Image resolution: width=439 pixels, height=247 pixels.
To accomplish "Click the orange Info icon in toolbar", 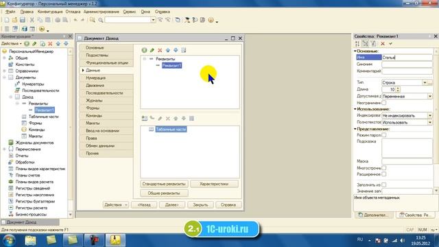I will coord(211,20).
